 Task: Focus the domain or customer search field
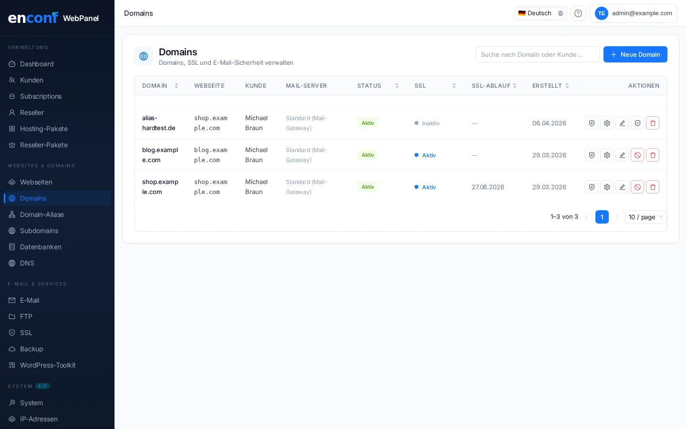click(x=537, y=54)
